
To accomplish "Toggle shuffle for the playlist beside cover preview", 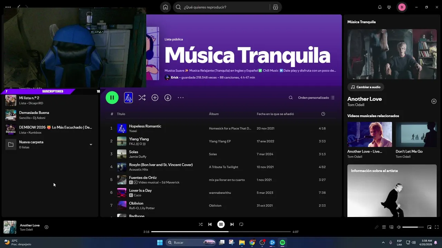I will pos(142,98).
